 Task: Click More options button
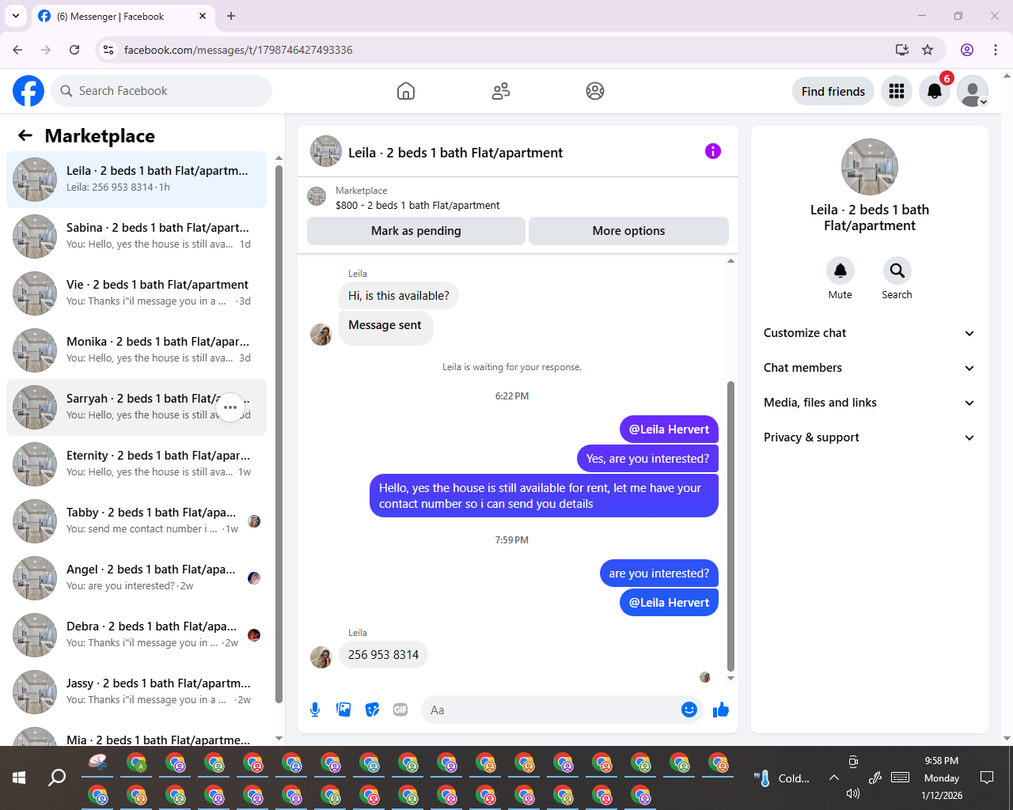(x=628, y=231)
